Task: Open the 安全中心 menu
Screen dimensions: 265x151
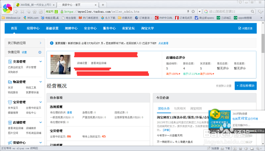Action: click(x=90, y=28)
